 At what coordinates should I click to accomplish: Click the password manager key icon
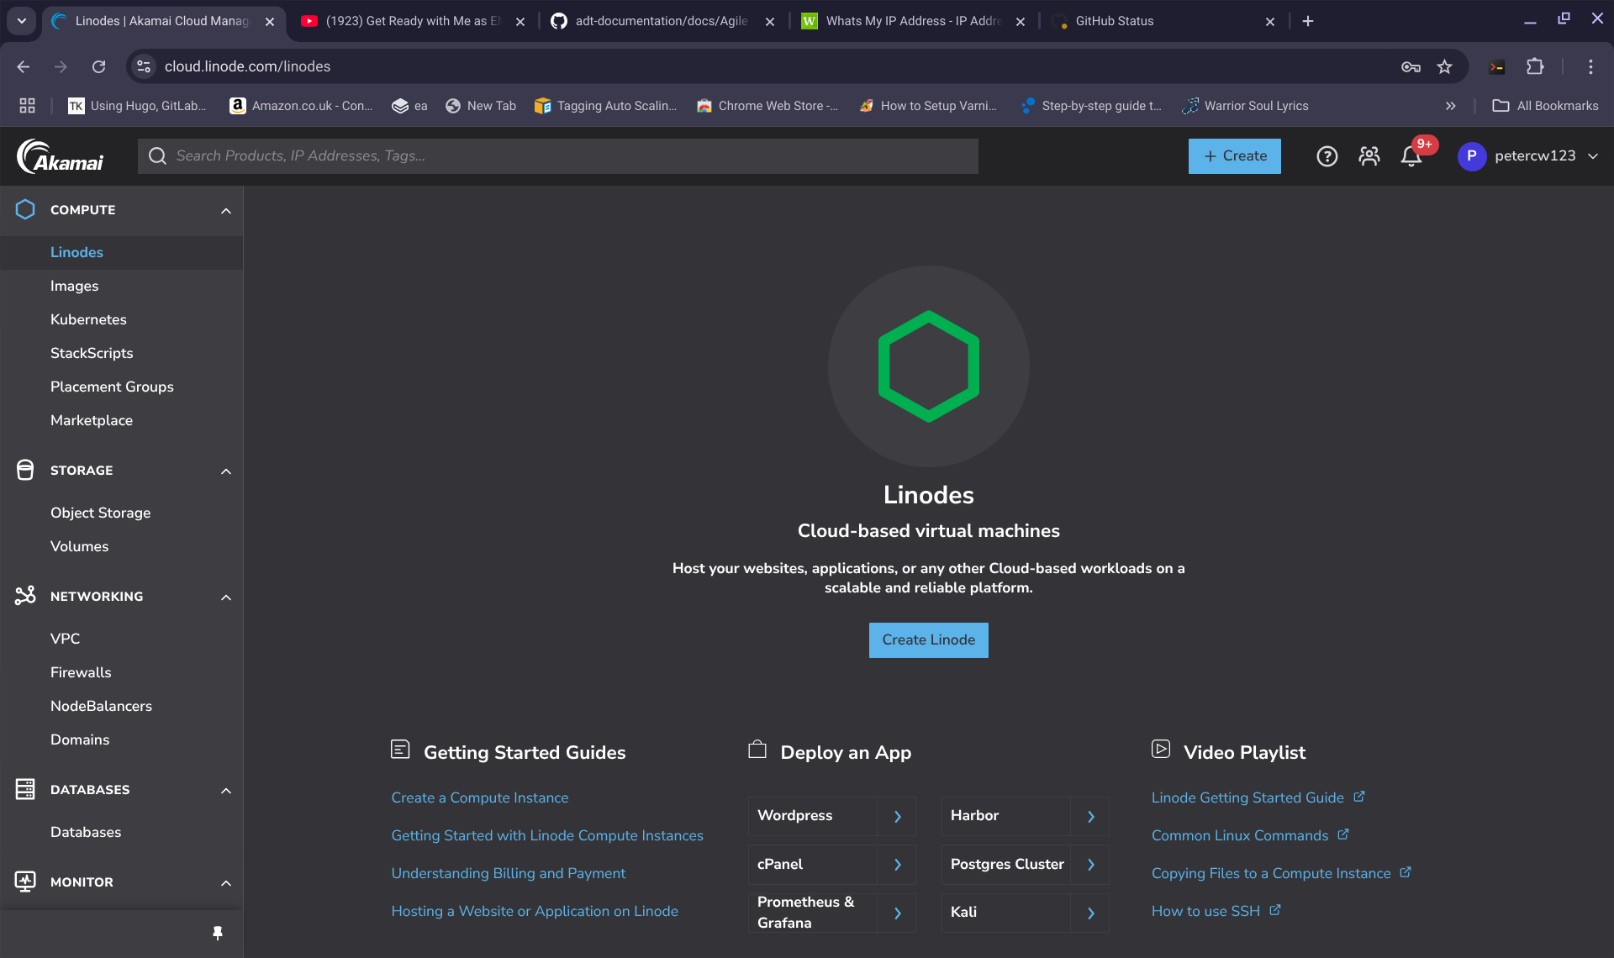(x=1411, y=66)
